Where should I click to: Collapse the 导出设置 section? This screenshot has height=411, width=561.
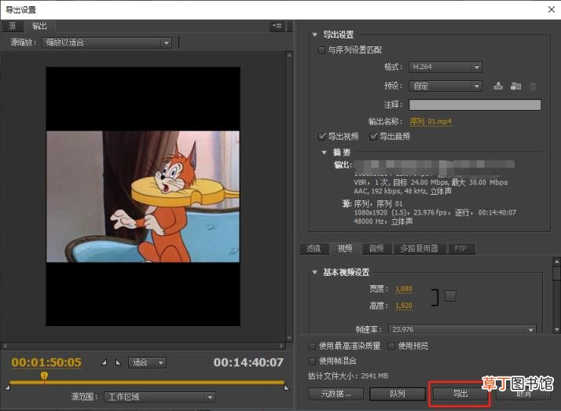coord(314,35)
